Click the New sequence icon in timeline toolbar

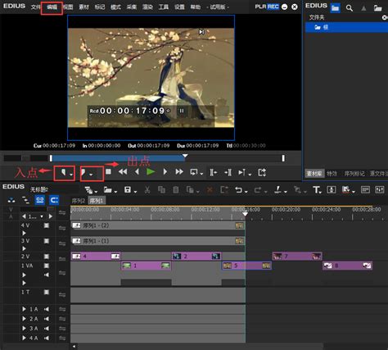pos(88,189)
